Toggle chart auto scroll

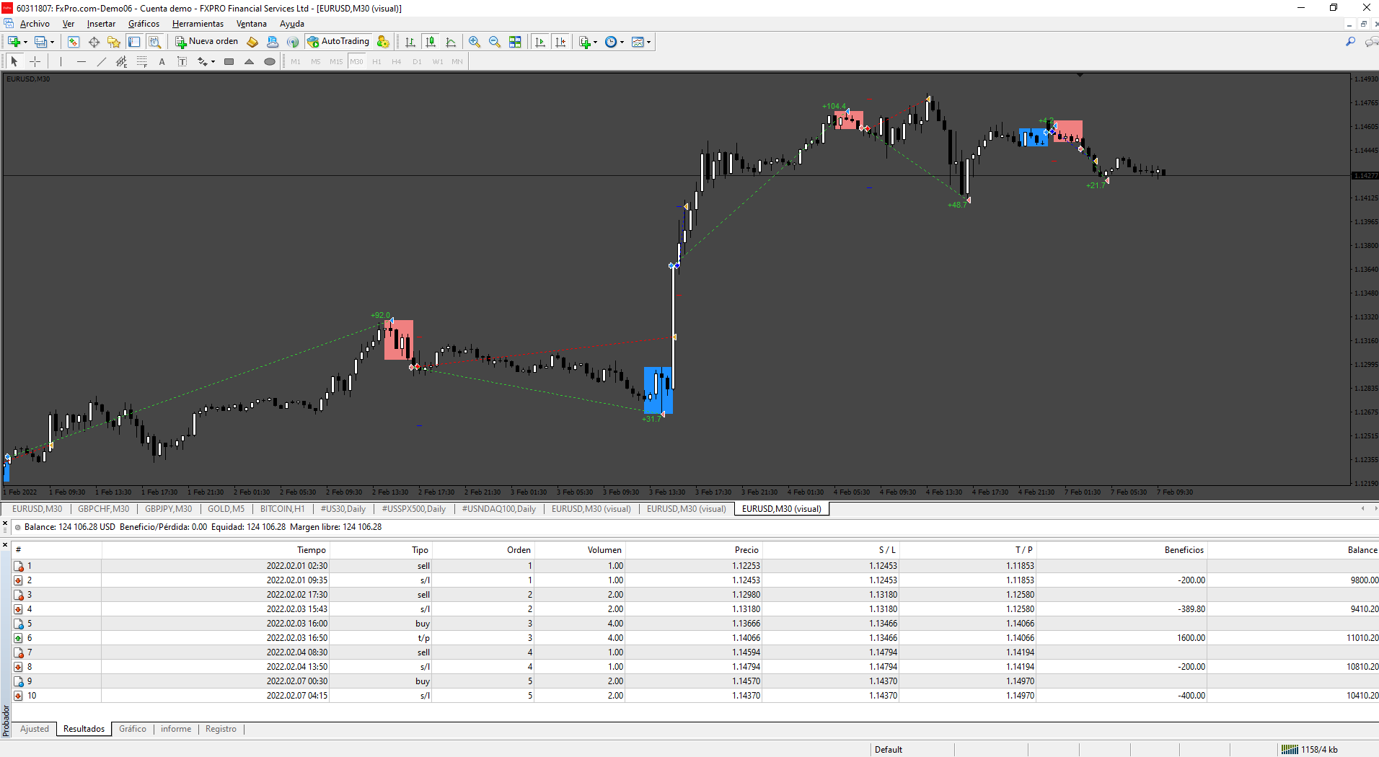[x=540, y=42]
